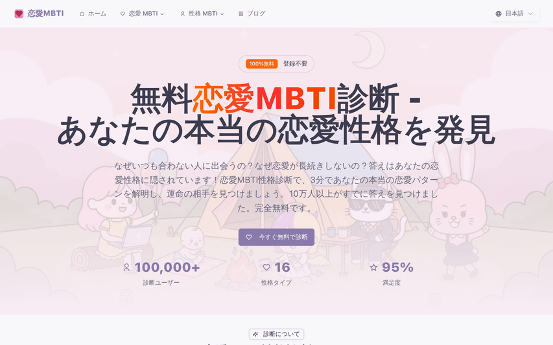This screenshot has width=553, height=345.
Task: Click the heart icon beside 恋愛 MBTI menu
Action: click(x=123, y=14)
